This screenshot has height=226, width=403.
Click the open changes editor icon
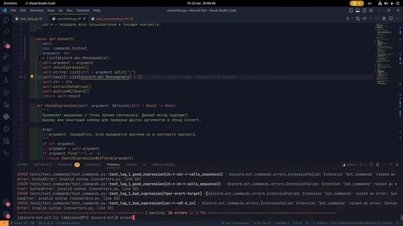[358, 18]
